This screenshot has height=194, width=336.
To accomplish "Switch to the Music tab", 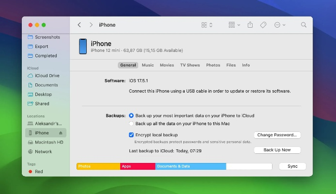I will 147,65.
